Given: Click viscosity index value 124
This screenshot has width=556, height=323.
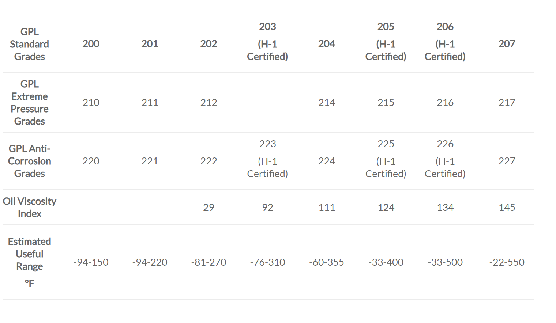Looking at the screenshot, I should pos(386,208).
